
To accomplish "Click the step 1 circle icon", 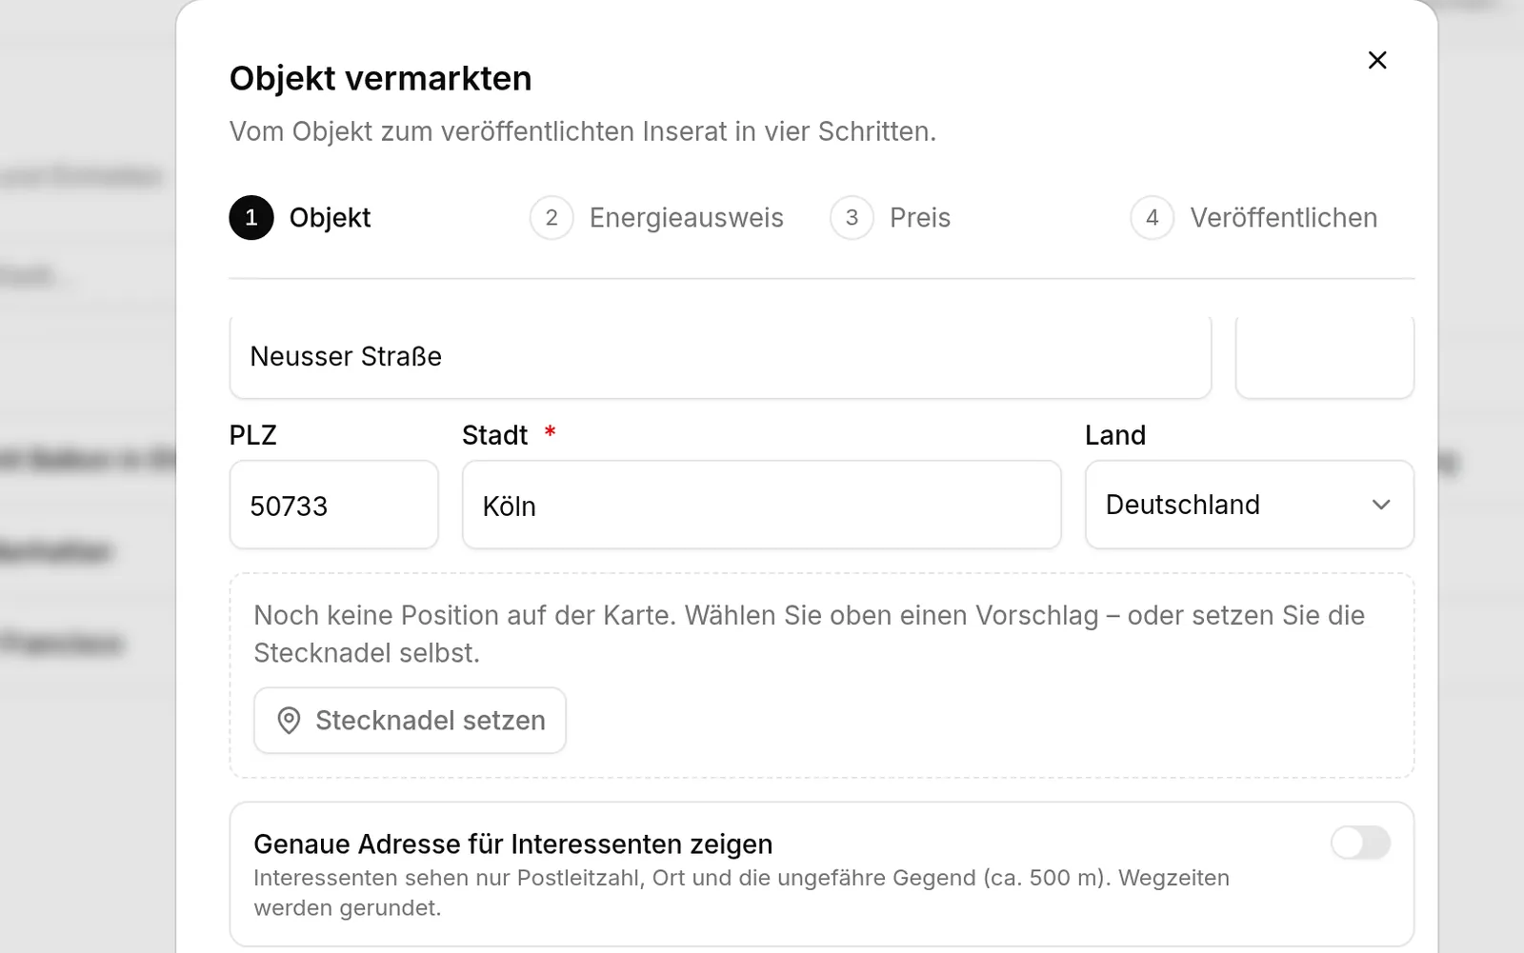I will 251,218.
